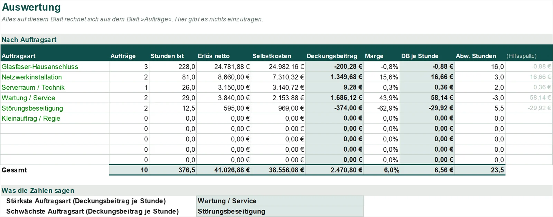Click the 228,0 hours cell
553x217 pixels.
173,67
